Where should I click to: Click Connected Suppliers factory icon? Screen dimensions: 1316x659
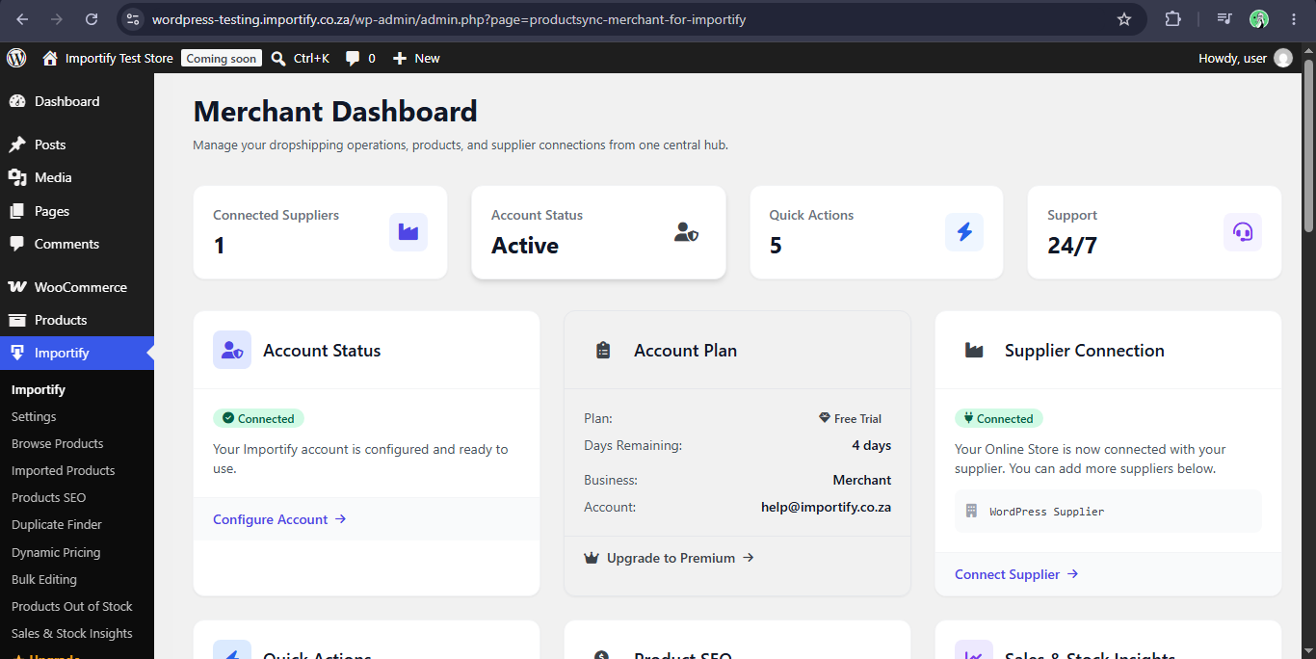coord(408,232)
